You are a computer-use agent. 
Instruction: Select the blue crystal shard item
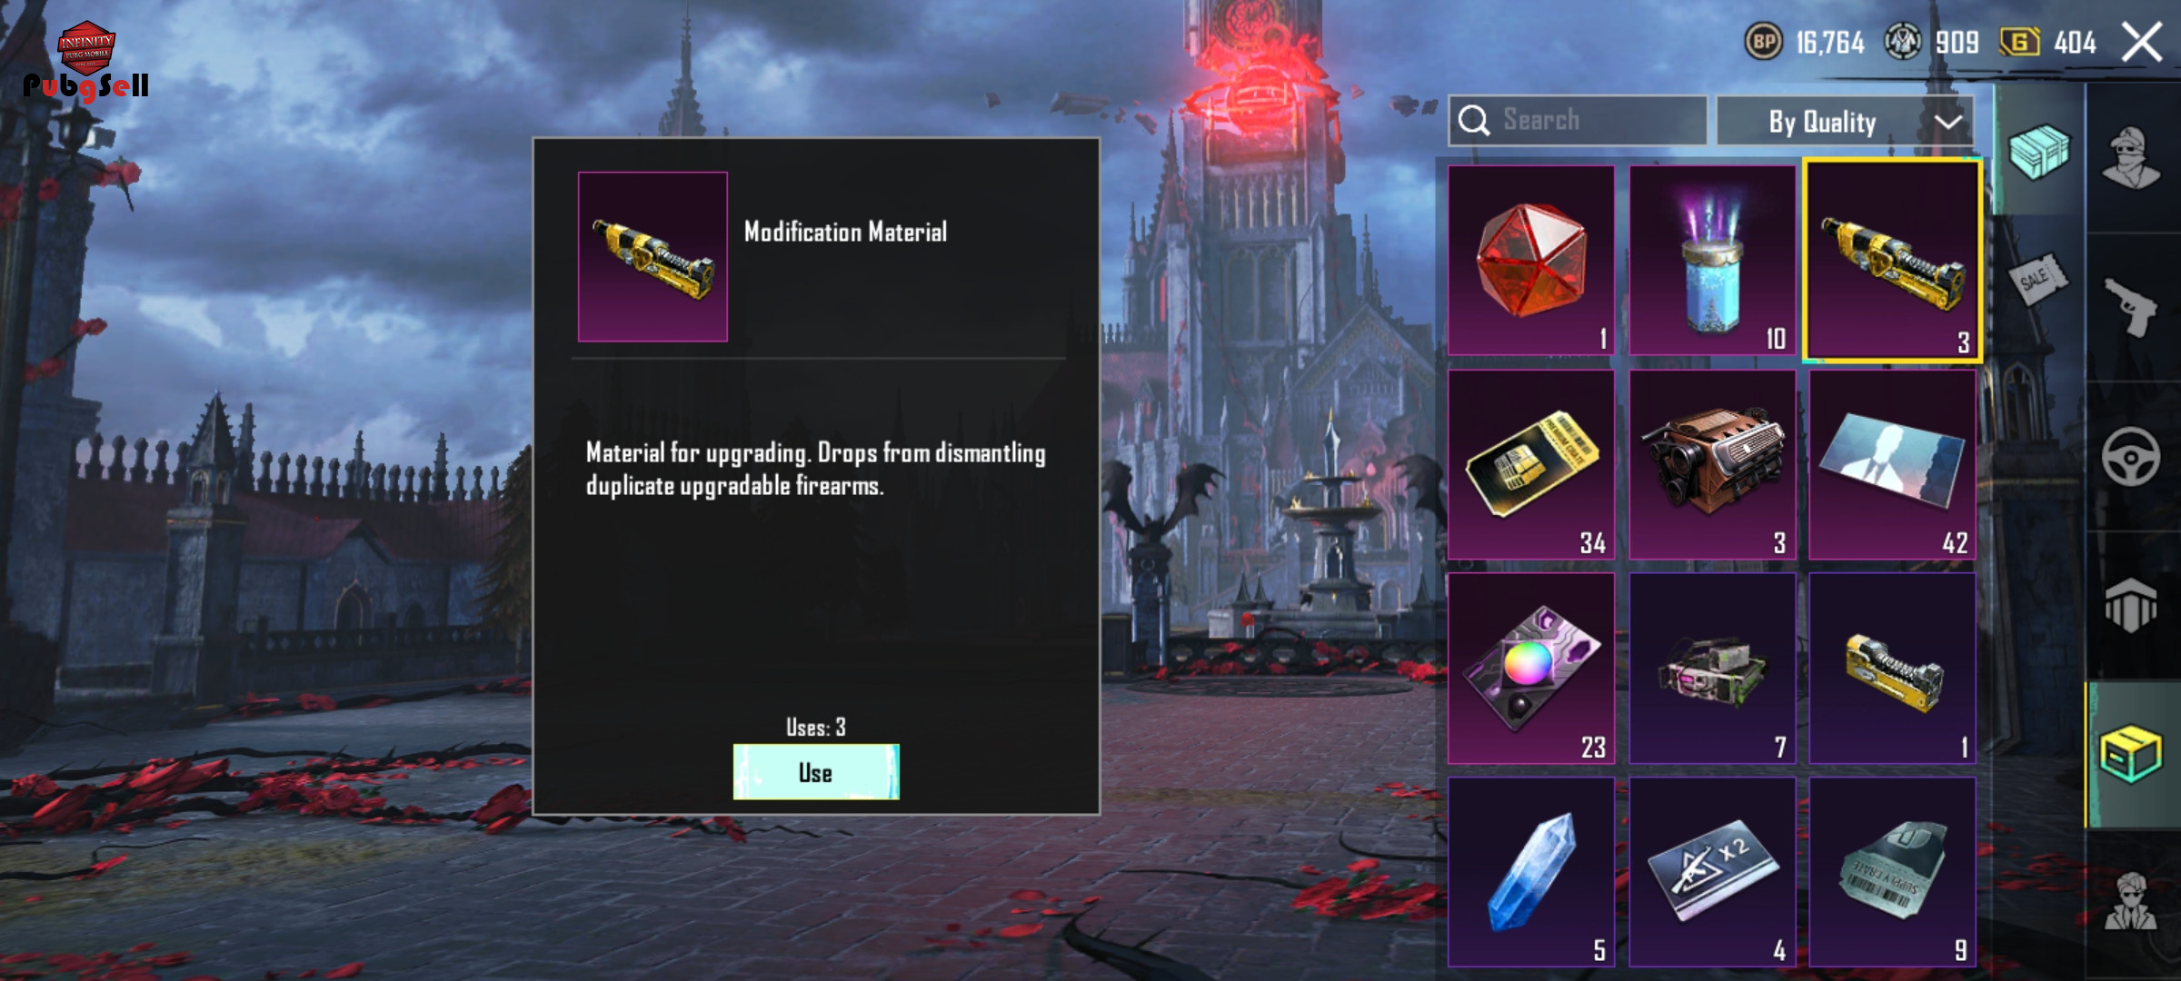(x=1531, y=872)
